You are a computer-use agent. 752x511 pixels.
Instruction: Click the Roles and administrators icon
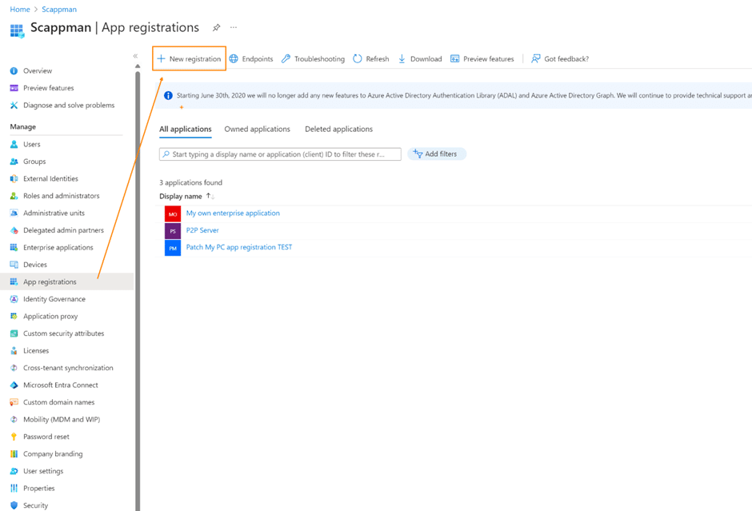14,196
